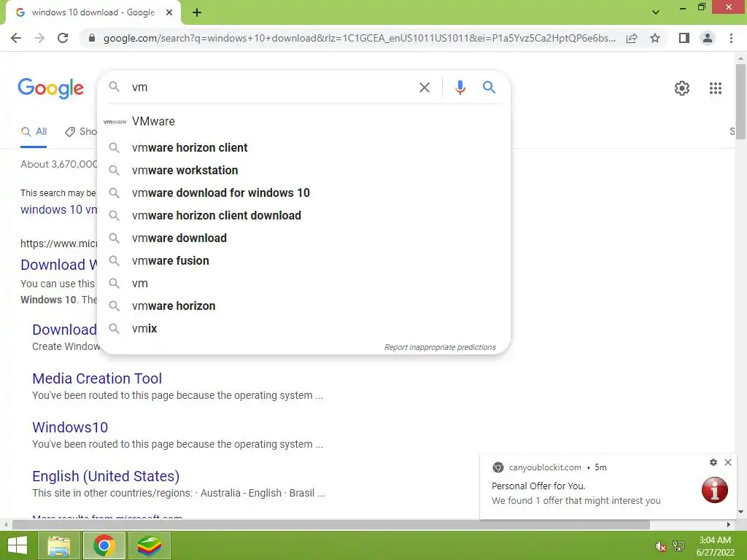Start voice search with microphone
The height and width of the screenshot is (560, 747).
460,87
